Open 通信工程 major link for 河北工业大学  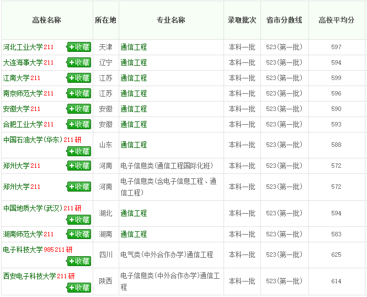tap(134, 47)
